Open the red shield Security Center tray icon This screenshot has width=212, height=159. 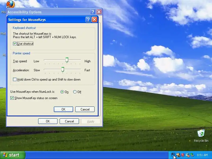pos(183,155)
